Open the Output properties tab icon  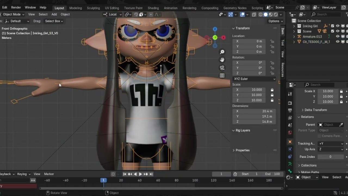290,111
